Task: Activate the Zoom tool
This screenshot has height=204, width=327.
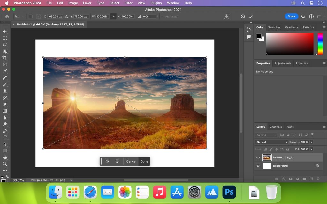Action: click(5, 164)
